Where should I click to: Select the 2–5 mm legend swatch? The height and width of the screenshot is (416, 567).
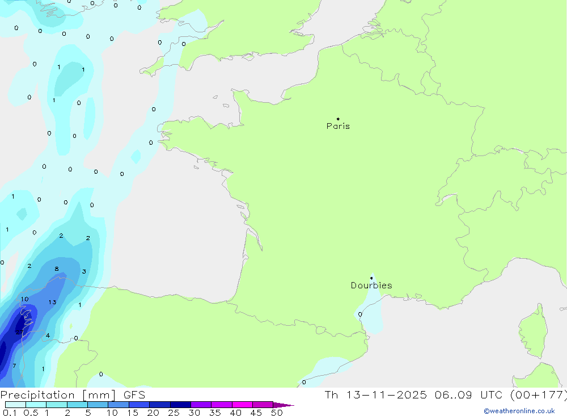tap(77, 405)
